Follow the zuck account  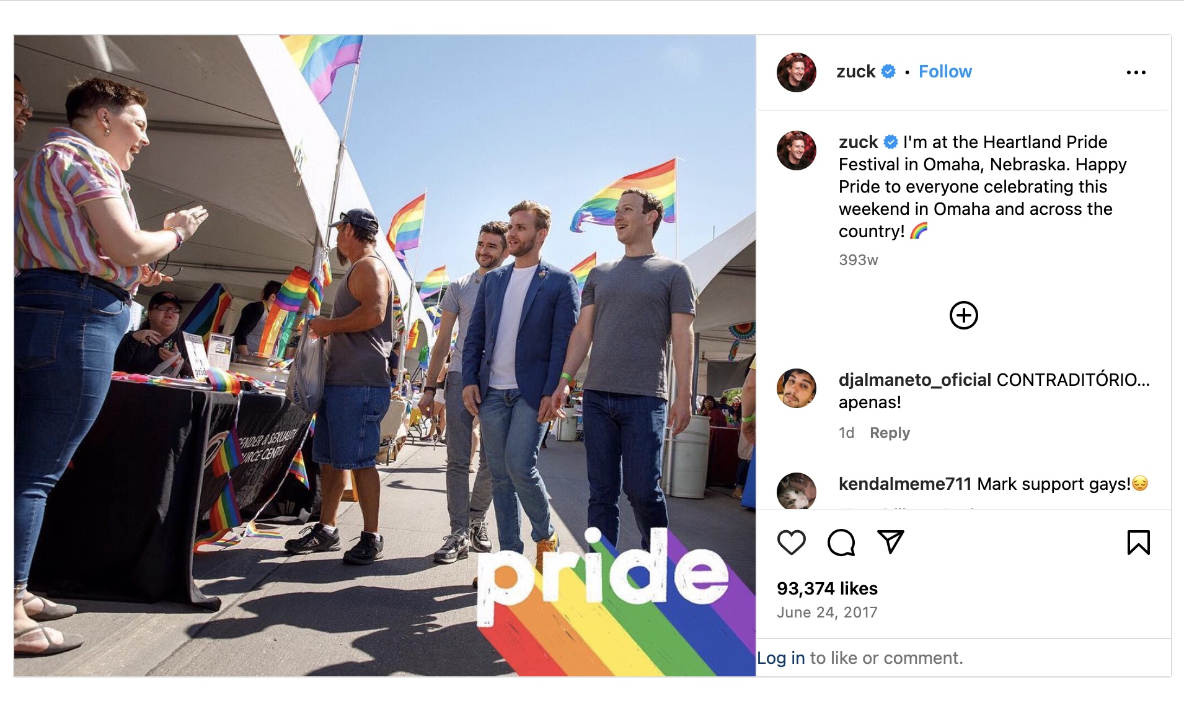(x=945, y=72)
